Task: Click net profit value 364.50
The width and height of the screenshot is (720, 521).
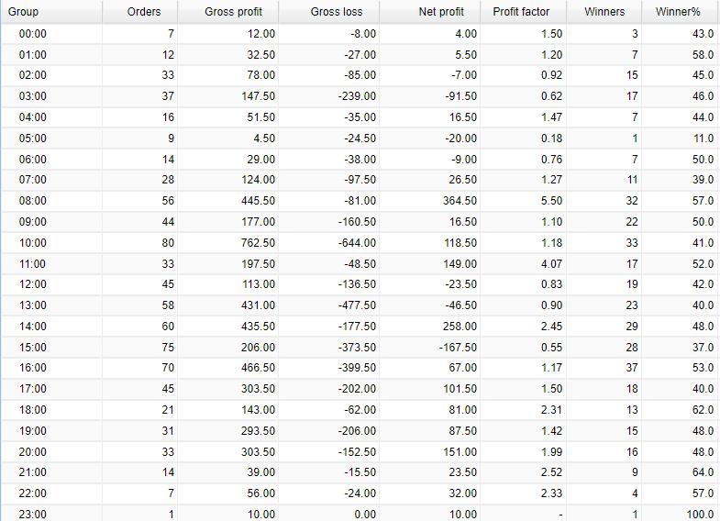Action: 455,201
